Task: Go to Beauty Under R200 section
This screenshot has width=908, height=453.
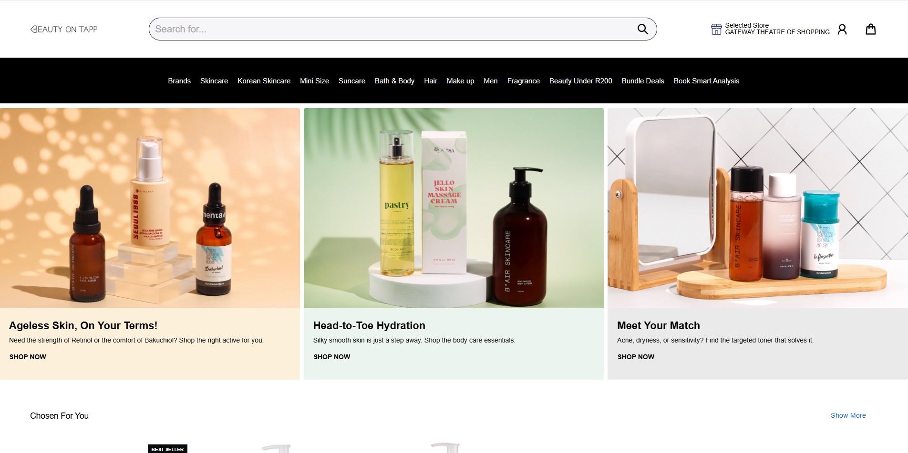Action: click(580, 81)
